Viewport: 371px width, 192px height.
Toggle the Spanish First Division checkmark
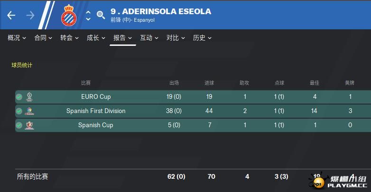[x=19, y=111]
